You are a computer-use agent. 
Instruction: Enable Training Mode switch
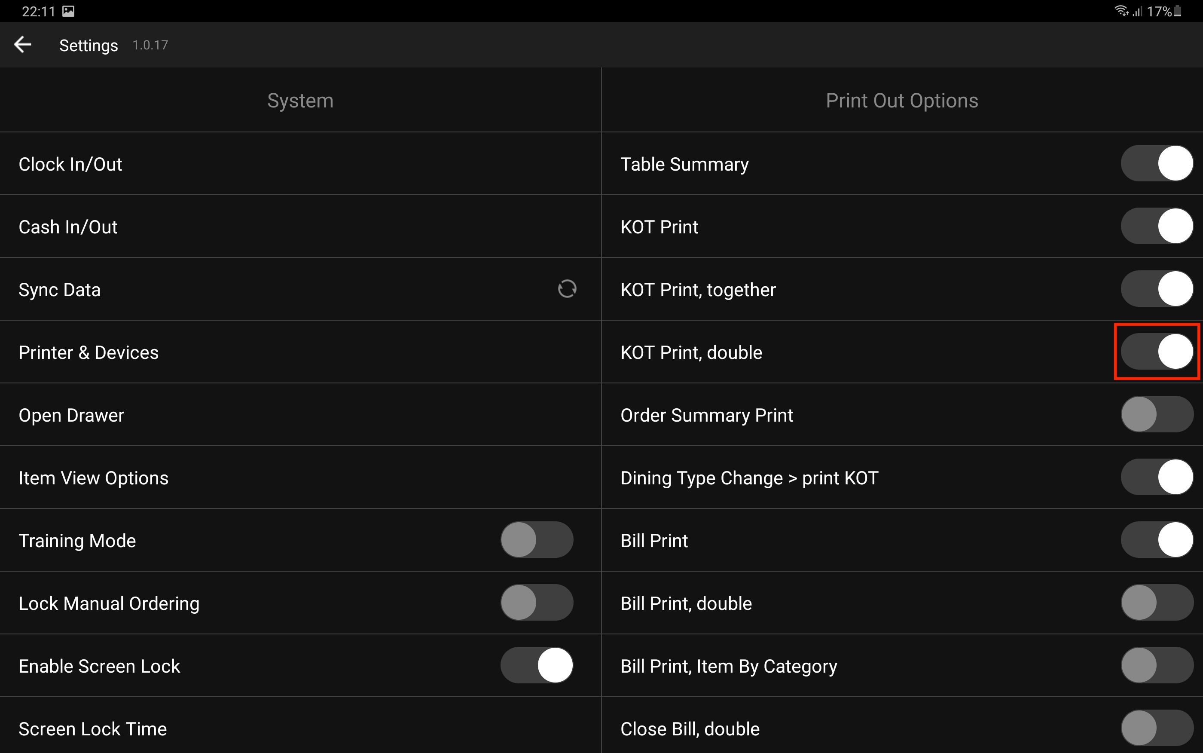(x=537, y=540)
